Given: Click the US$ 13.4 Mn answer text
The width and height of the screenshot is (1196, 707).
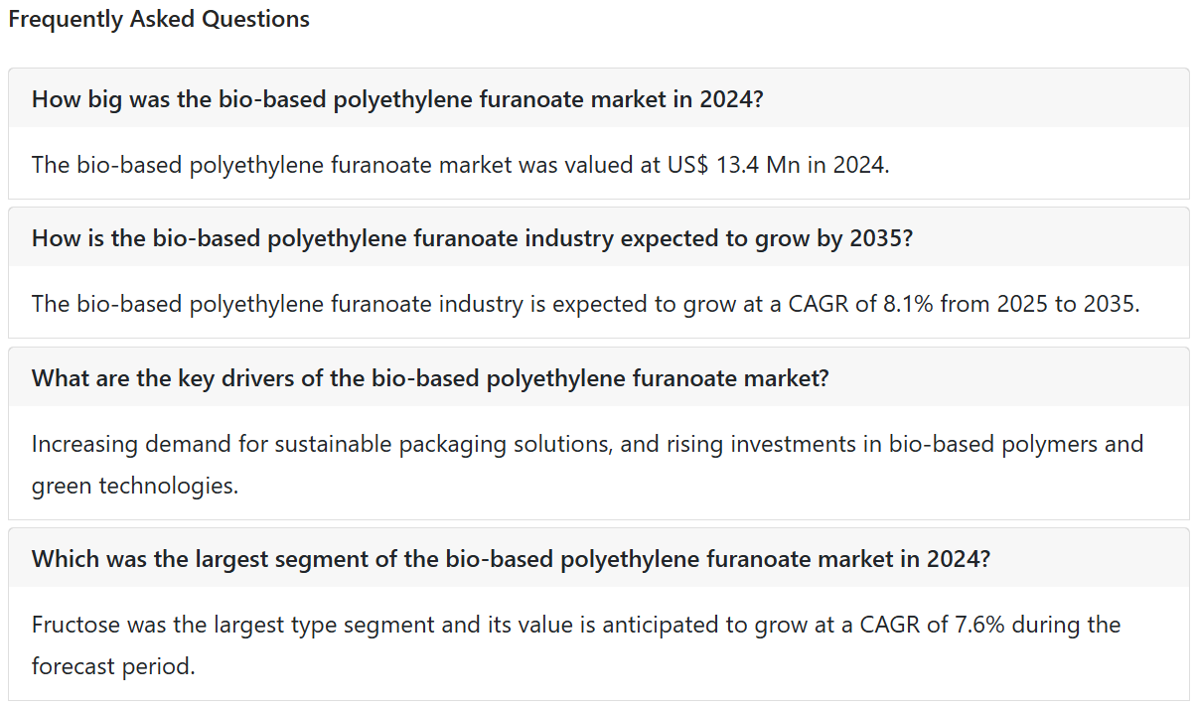Looking at the screenshot, I should click(x=461, y=164).
